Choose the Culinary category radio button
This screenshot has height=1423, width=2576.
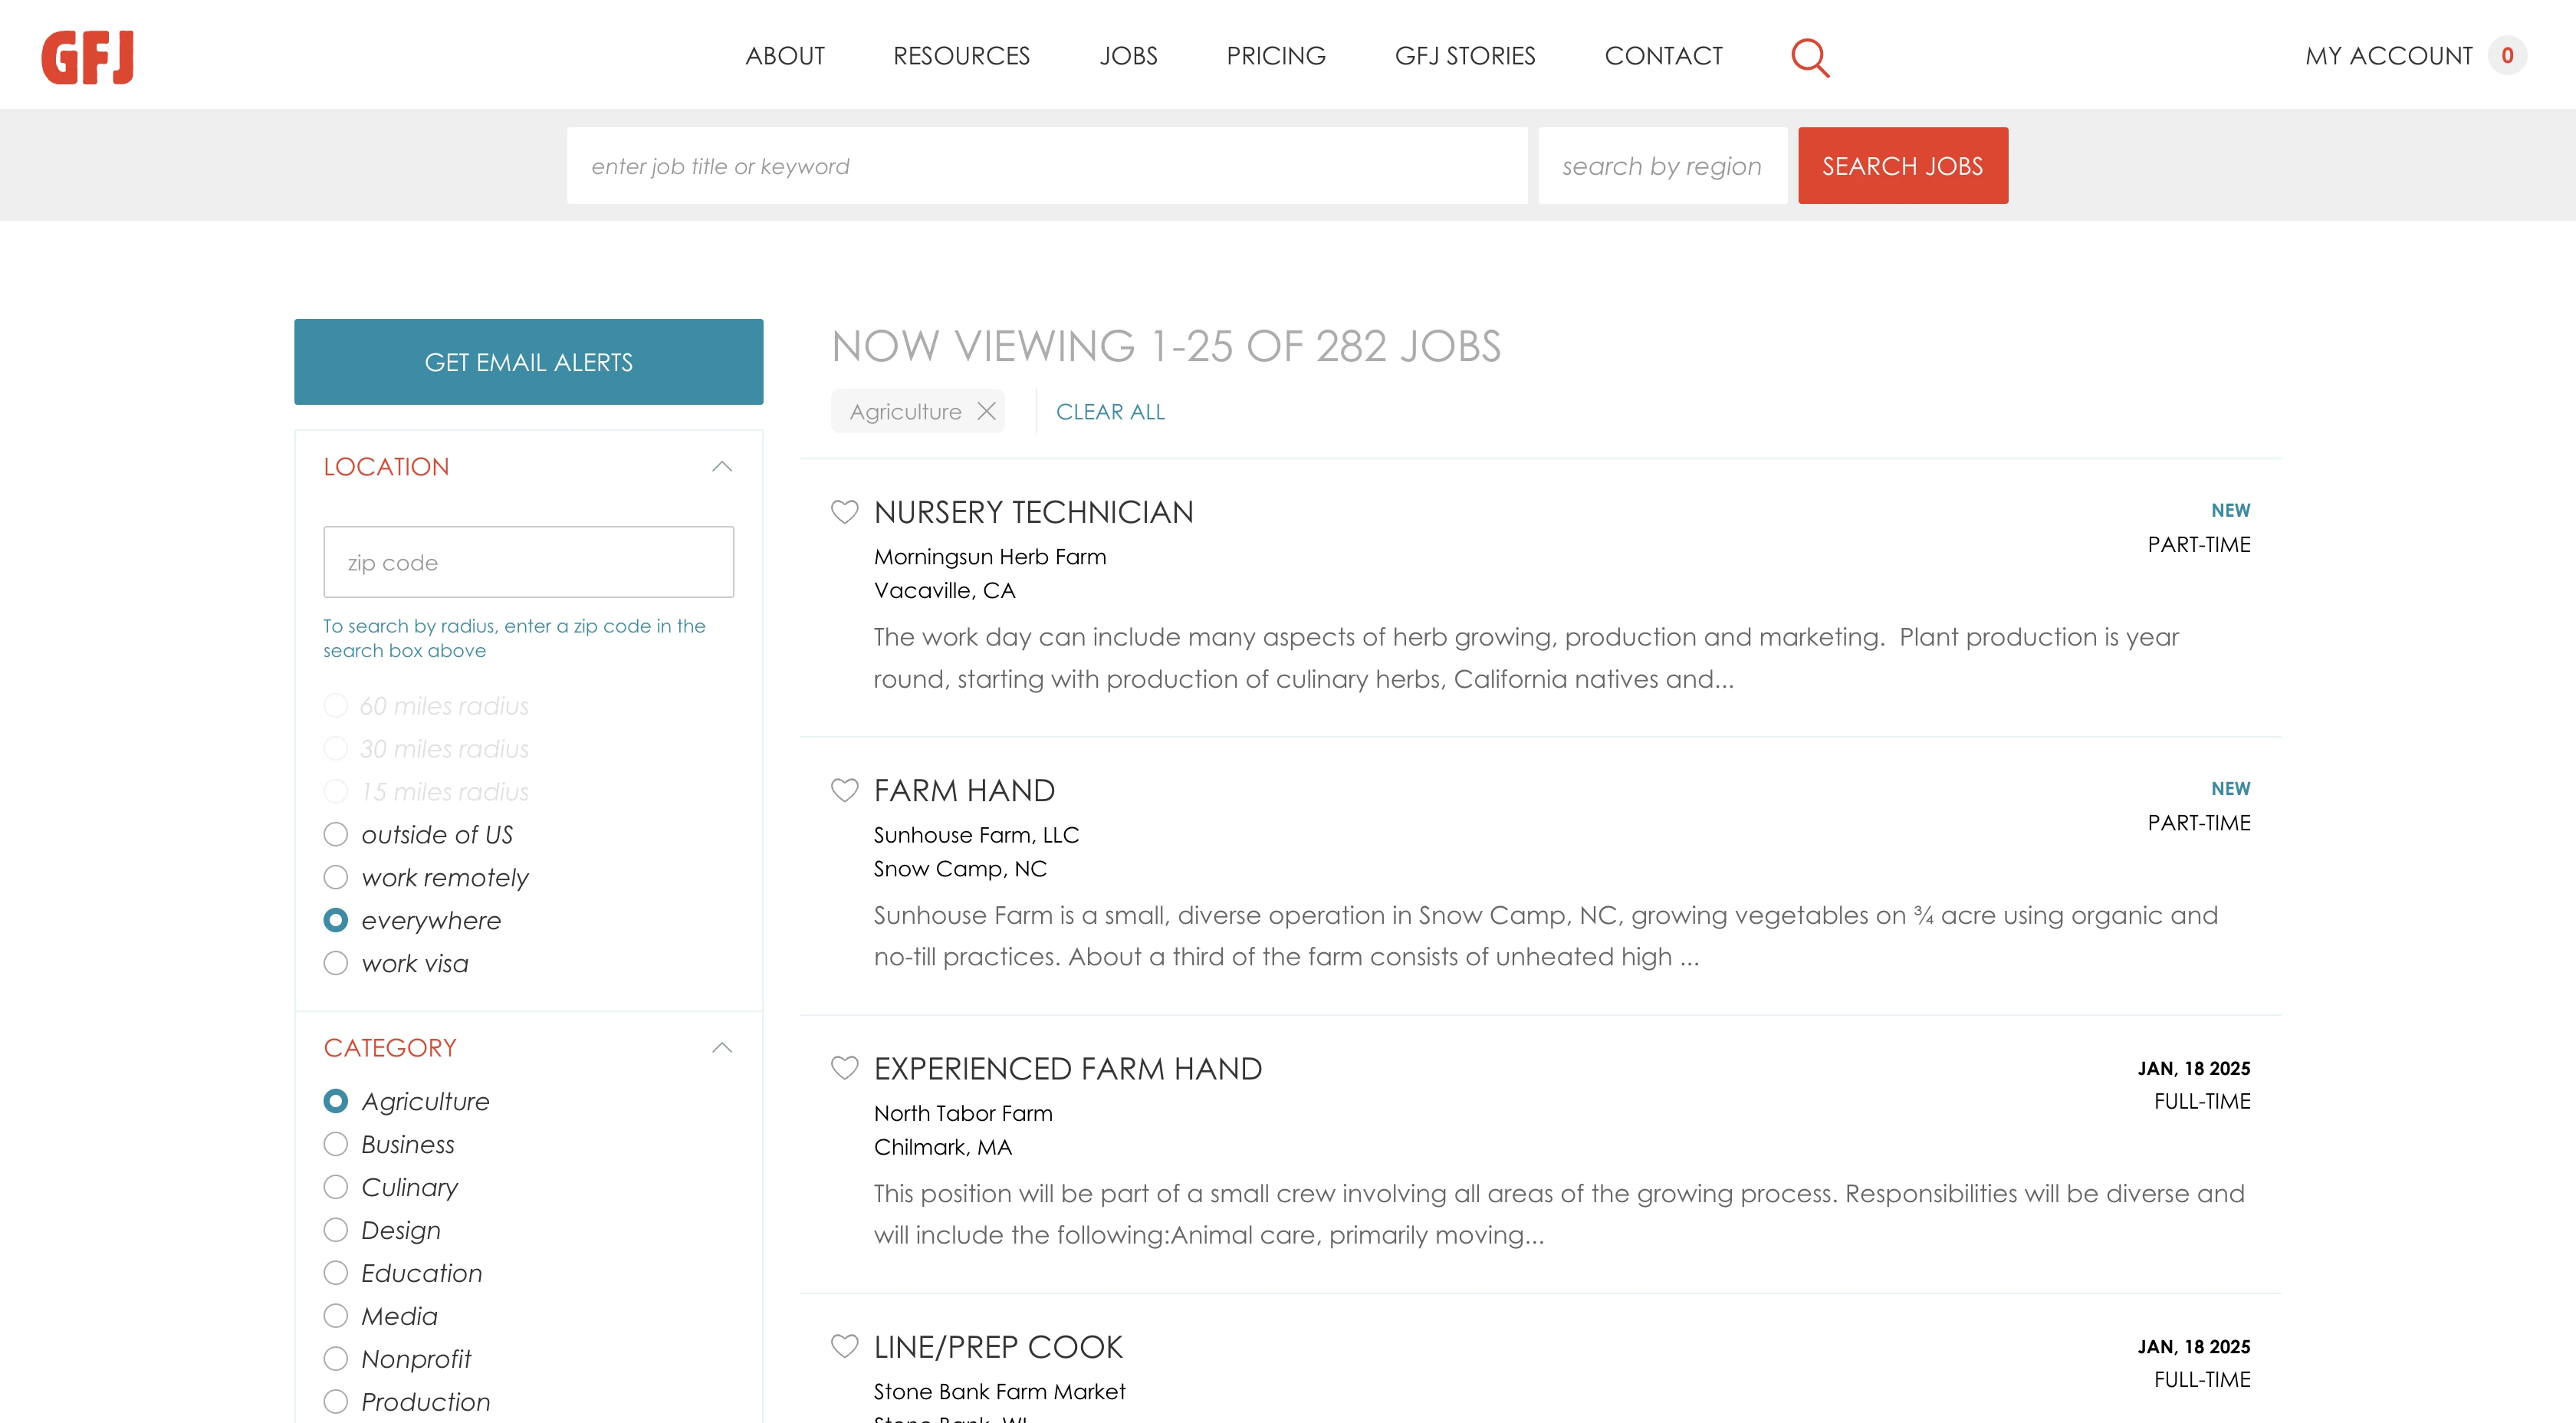336,1187
